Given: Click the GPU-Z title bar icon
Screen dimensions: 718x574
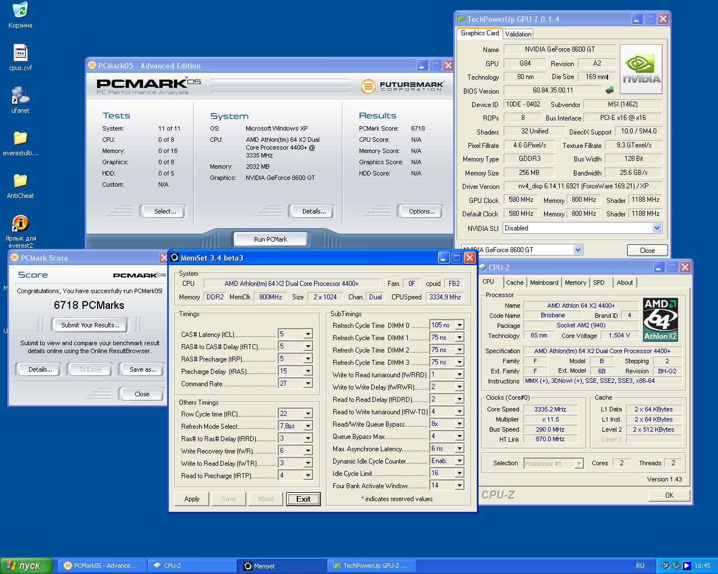Looking at the screenshot, I should (x=461, y=19).
